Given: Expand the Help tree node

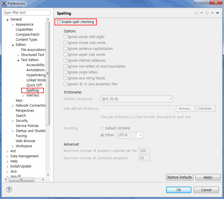Looking at the screenshot, I should 7,162.
